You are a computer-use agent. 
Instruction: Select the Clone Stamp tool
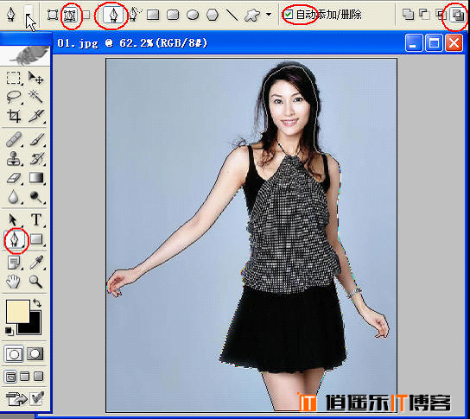14,158
